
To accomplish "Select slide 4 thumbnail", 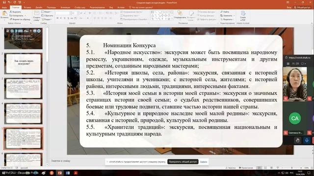I will 24,113.
